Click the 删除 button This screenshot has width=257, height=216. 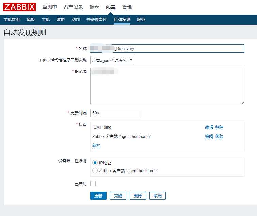[138, 196]
